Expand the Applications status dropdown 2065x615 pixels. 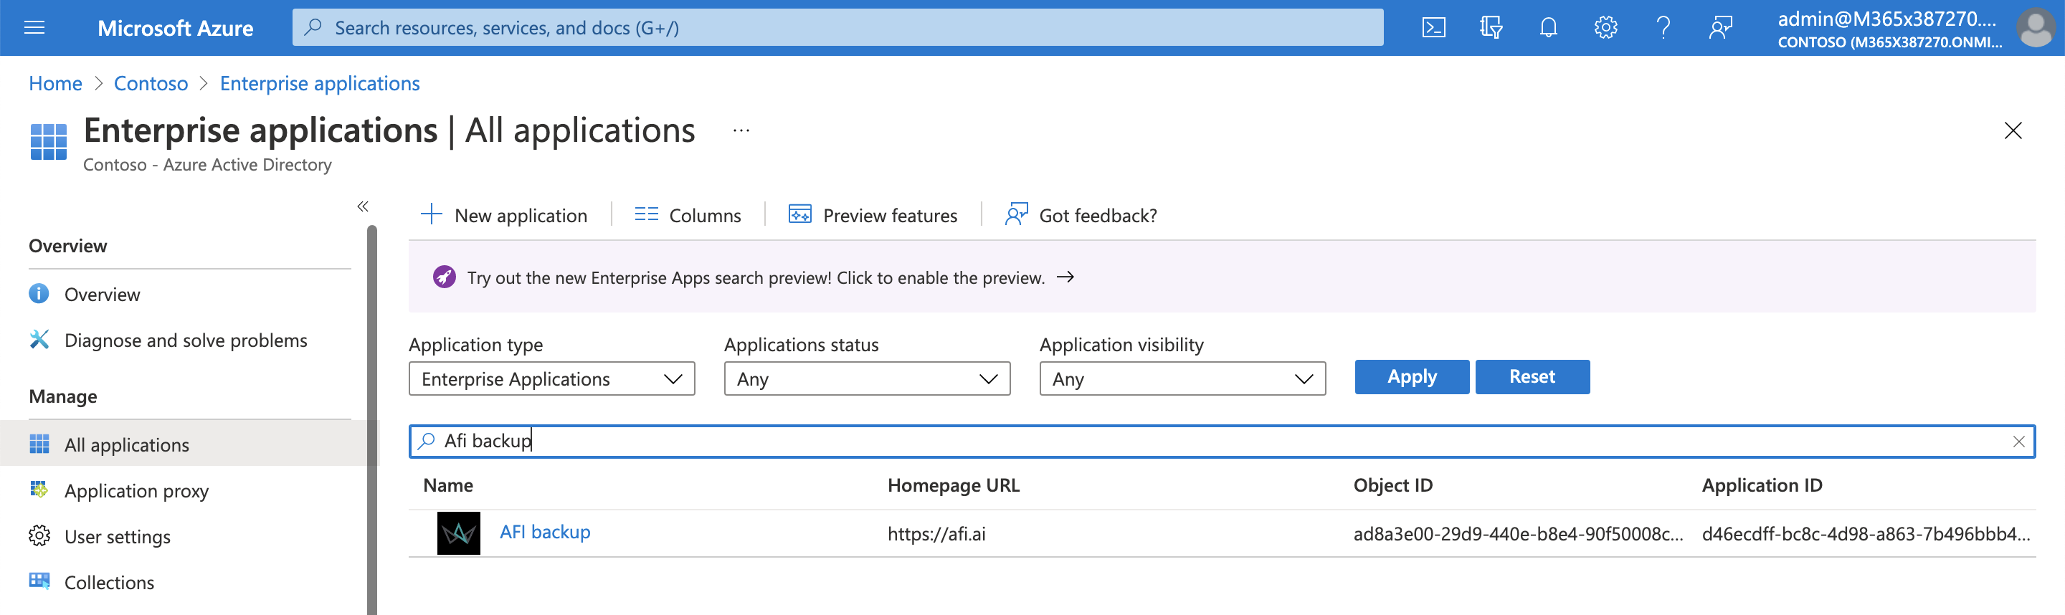[x=867, y=378]
